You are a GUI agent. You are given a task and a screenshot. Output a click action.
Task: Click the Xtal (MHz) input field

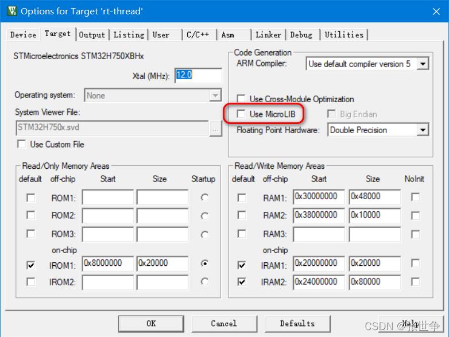(x=198, y=76)
